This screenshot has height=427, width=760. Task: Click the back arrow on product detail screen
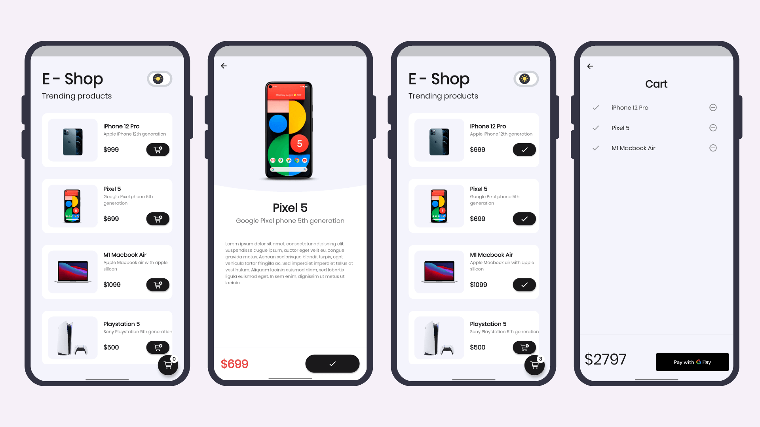[224, 66]
